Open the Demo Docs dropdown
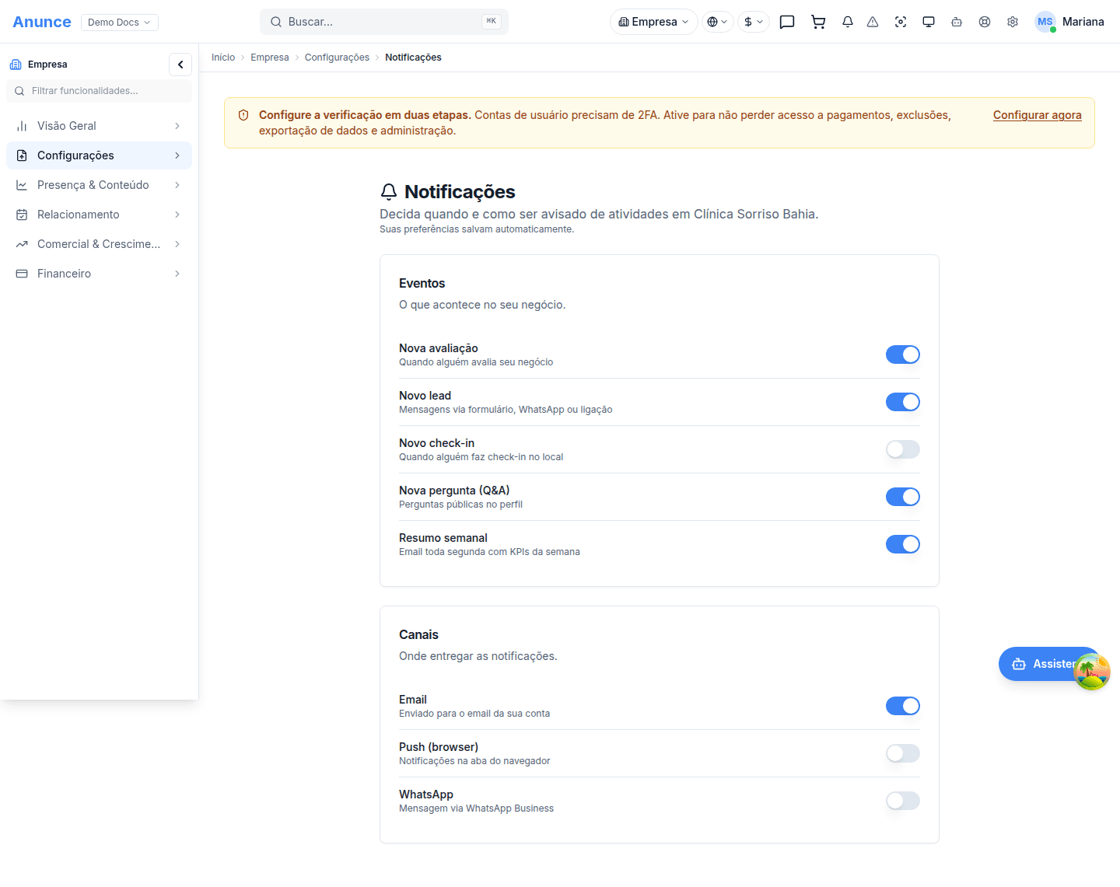This screenshot has height=887, width=1120. [120, 23]
